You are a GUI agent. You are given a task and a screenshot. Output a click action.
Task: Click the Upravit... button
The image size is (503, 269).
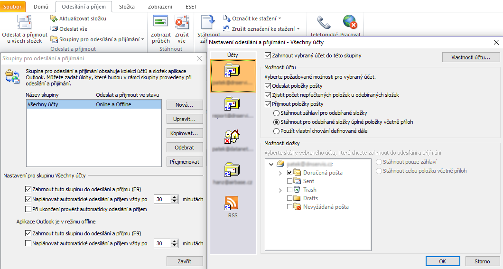(185, 119)
